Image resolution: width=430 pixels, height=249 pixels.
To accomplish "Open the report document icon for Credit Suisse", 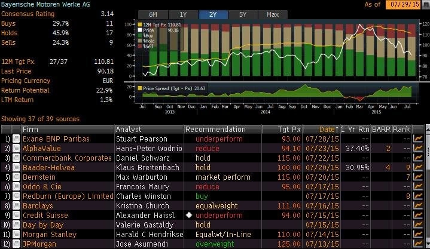I will click(16, 216).
